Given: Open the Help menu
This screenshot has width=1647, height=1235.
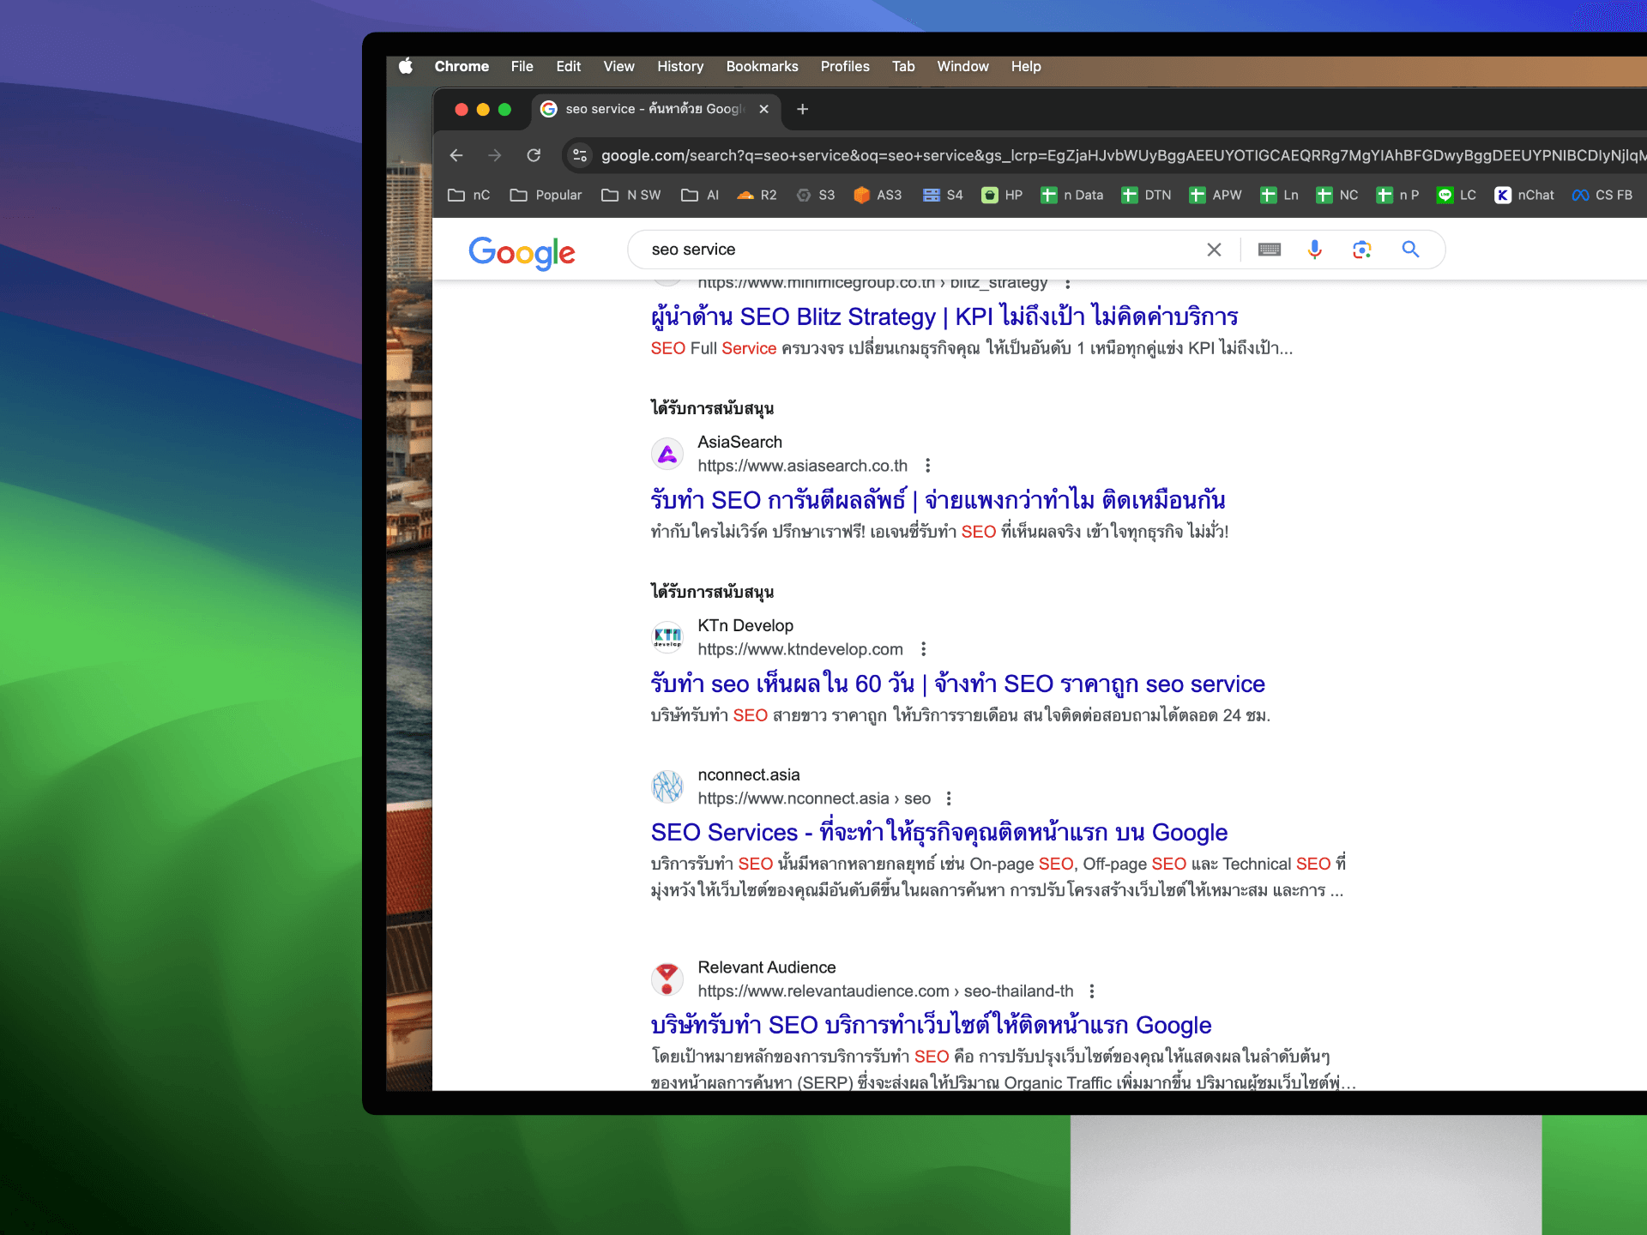Looking at the screenshot, I should tap(1025, 66).
